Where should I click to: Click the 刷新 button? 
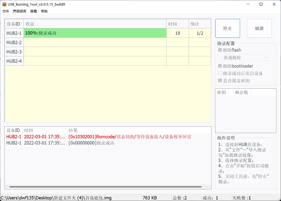(259, 28)
